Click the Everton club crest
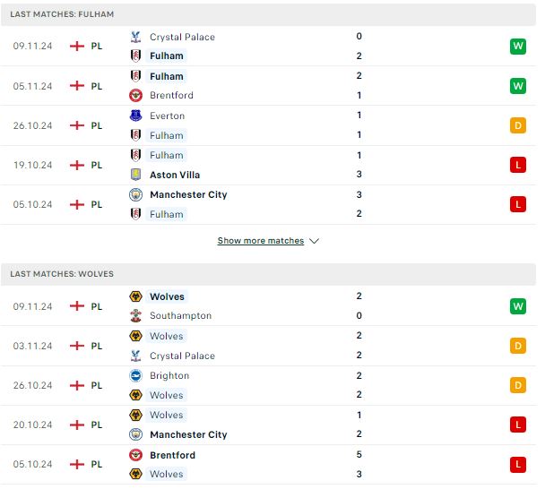The width and height of the screenshot is (545, 489). (x=135, y=116)
